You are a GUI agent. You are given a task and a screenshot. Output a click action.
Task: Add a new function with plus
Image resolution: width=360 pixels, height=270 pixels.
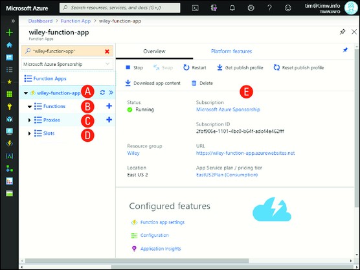point(109,106)
